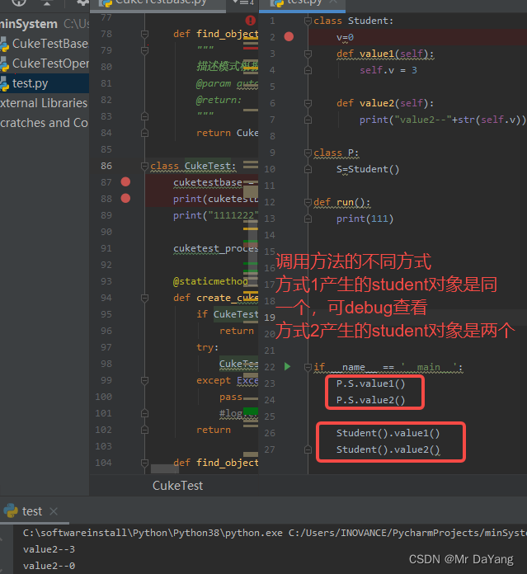Run script via green arrow at line 22
527x574 pixels.
(x=287, y=366)
